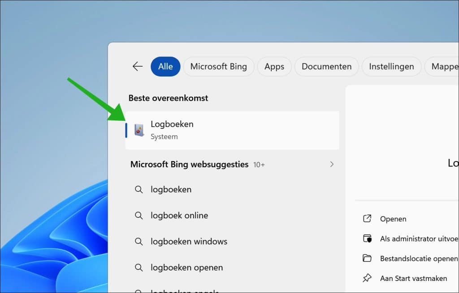This screenshot has width=459, height=293.
Task: Click the search icon beside 'logboek online'
Action: point(139,216)
